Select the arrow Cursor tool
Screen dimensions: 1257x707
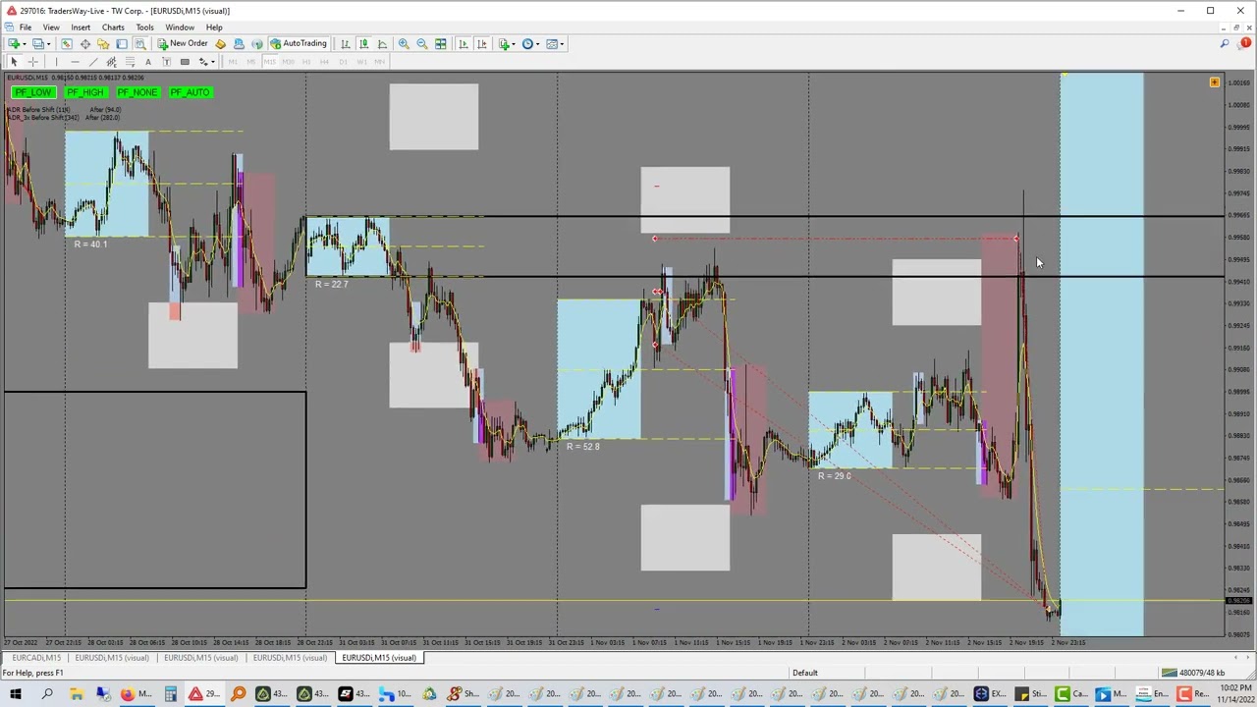click(14, 61)
